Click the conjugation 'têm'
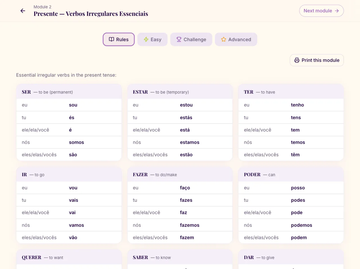Image resolution: width=360 pixels, height=269 pixels. [x=295, y=155]
